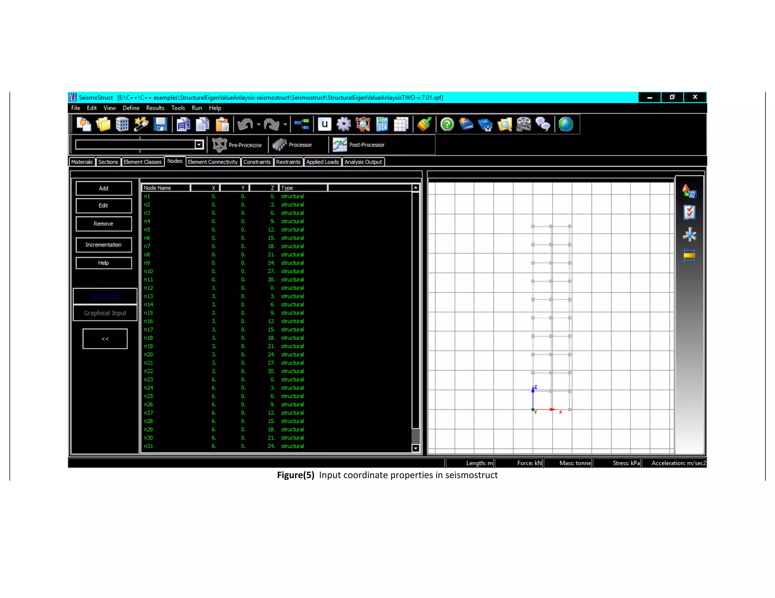Select node row n11
775x598 pixels.
click(x=276, y=280)
